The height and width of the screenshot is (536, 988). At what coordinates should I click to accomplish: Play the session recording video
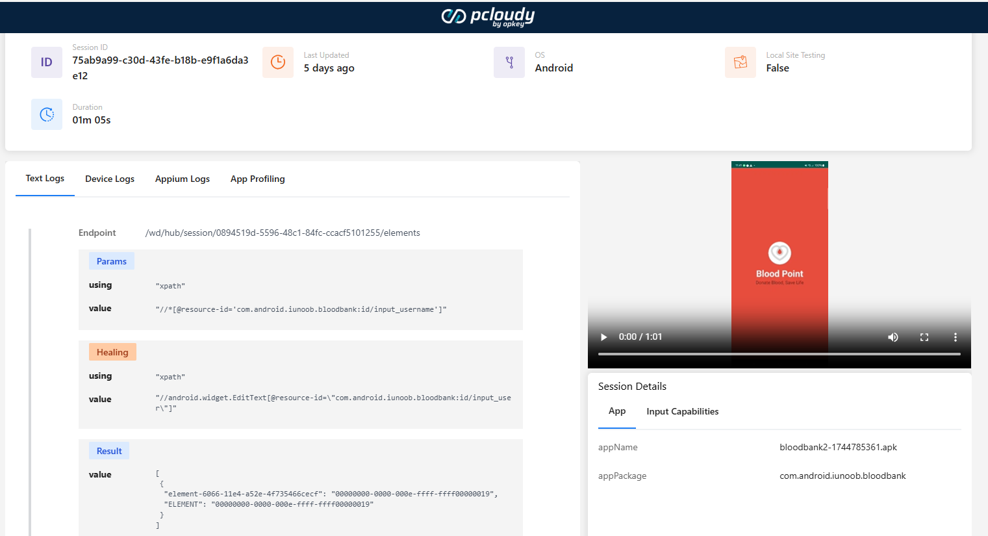(603, 337)
